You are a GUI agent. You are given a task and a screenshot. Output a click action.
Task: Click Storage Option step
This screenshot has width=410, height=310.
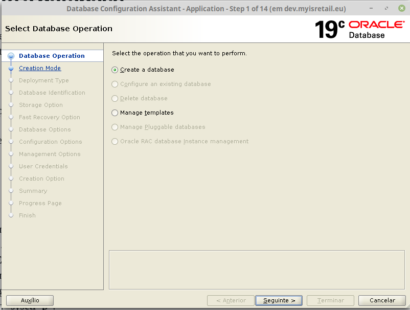coord(41,105)
